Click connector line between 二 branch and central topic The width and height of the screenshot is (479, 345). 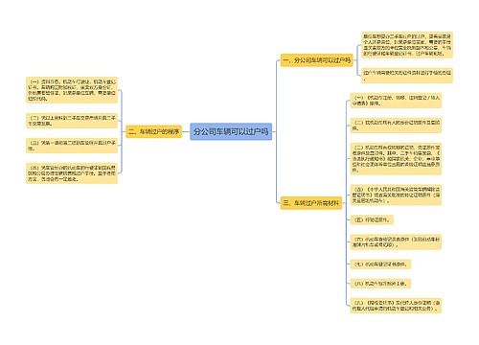click(186, 131)
